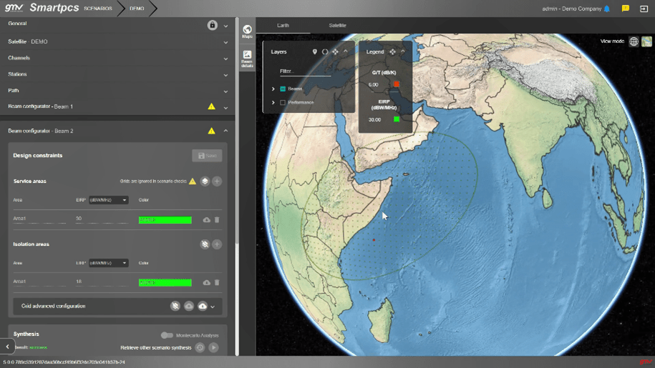Expand the Path section

coord(225,91)
